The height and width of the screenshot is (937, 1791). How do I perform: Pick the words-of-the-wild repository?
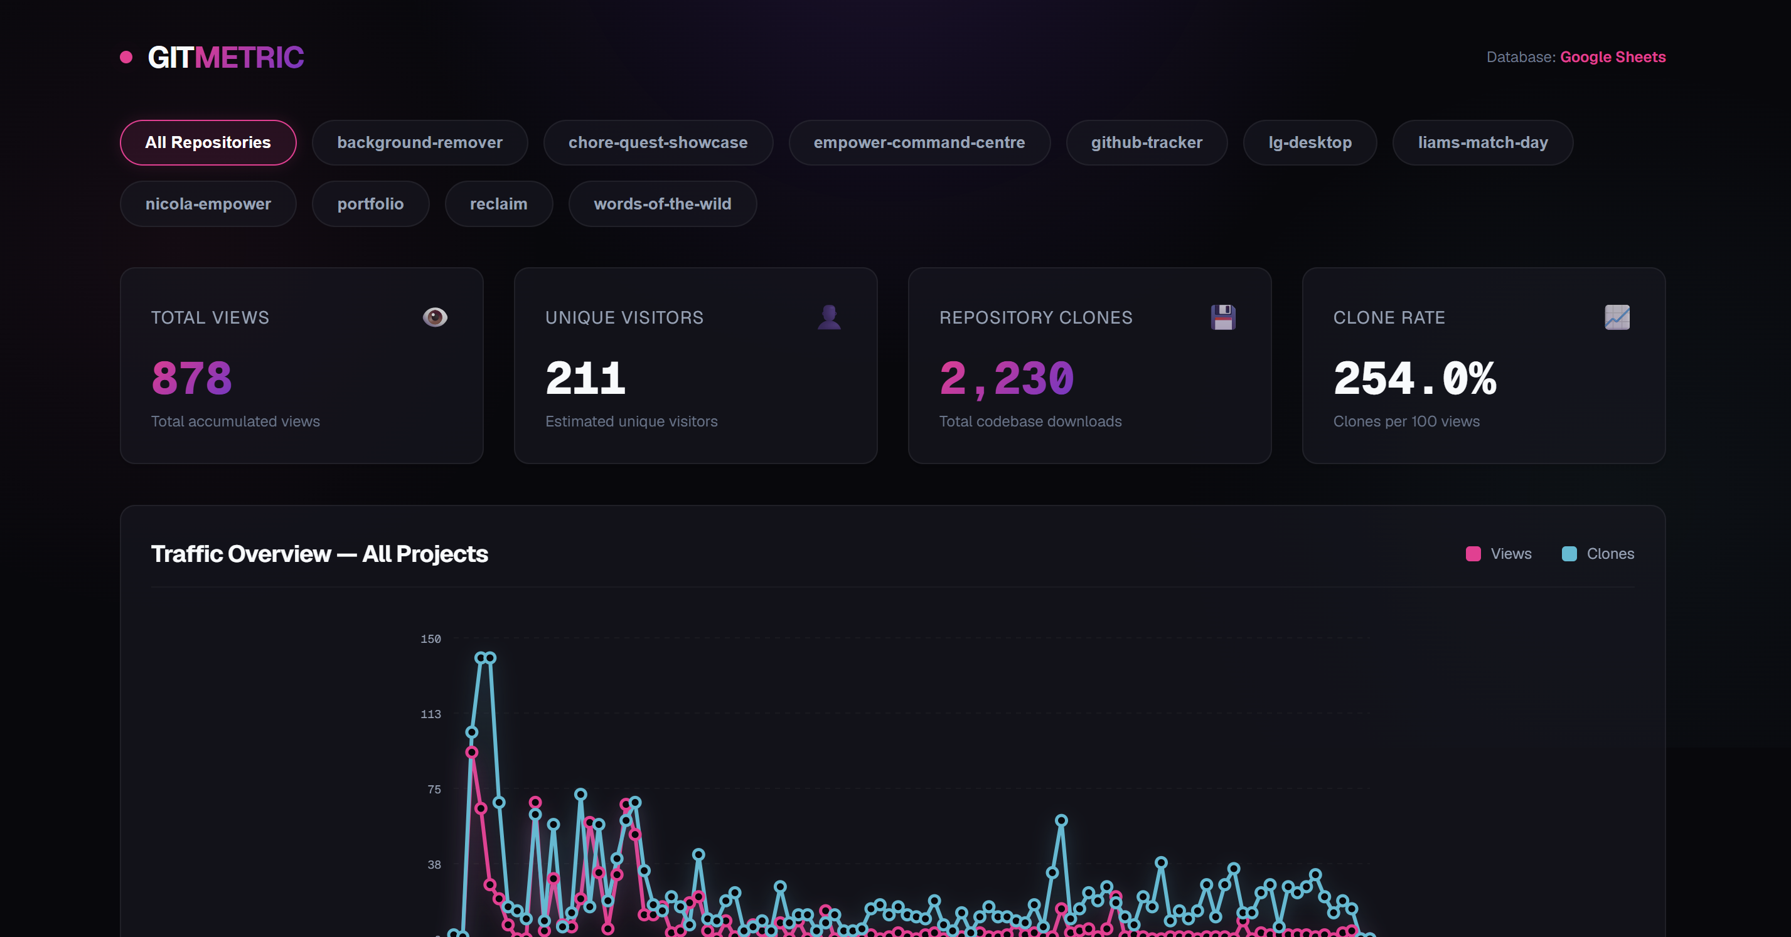(663, 204)
